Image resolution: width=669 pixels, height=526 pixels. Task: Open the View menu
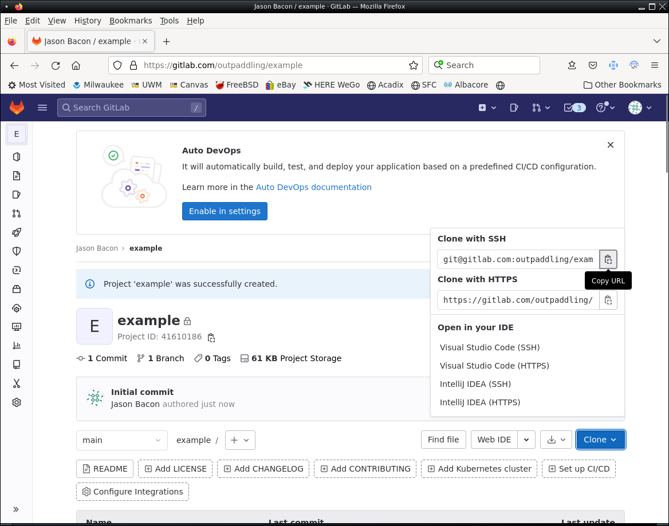pos(57,21)
